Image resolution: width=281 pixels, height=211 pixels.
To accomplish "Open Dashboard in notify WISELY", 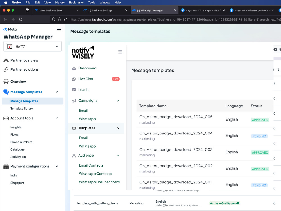I will (x=87, y=68).
